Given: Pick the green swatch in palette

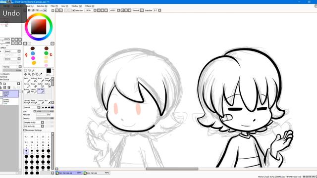Looking at the screenshot, I should click(46, 53).
